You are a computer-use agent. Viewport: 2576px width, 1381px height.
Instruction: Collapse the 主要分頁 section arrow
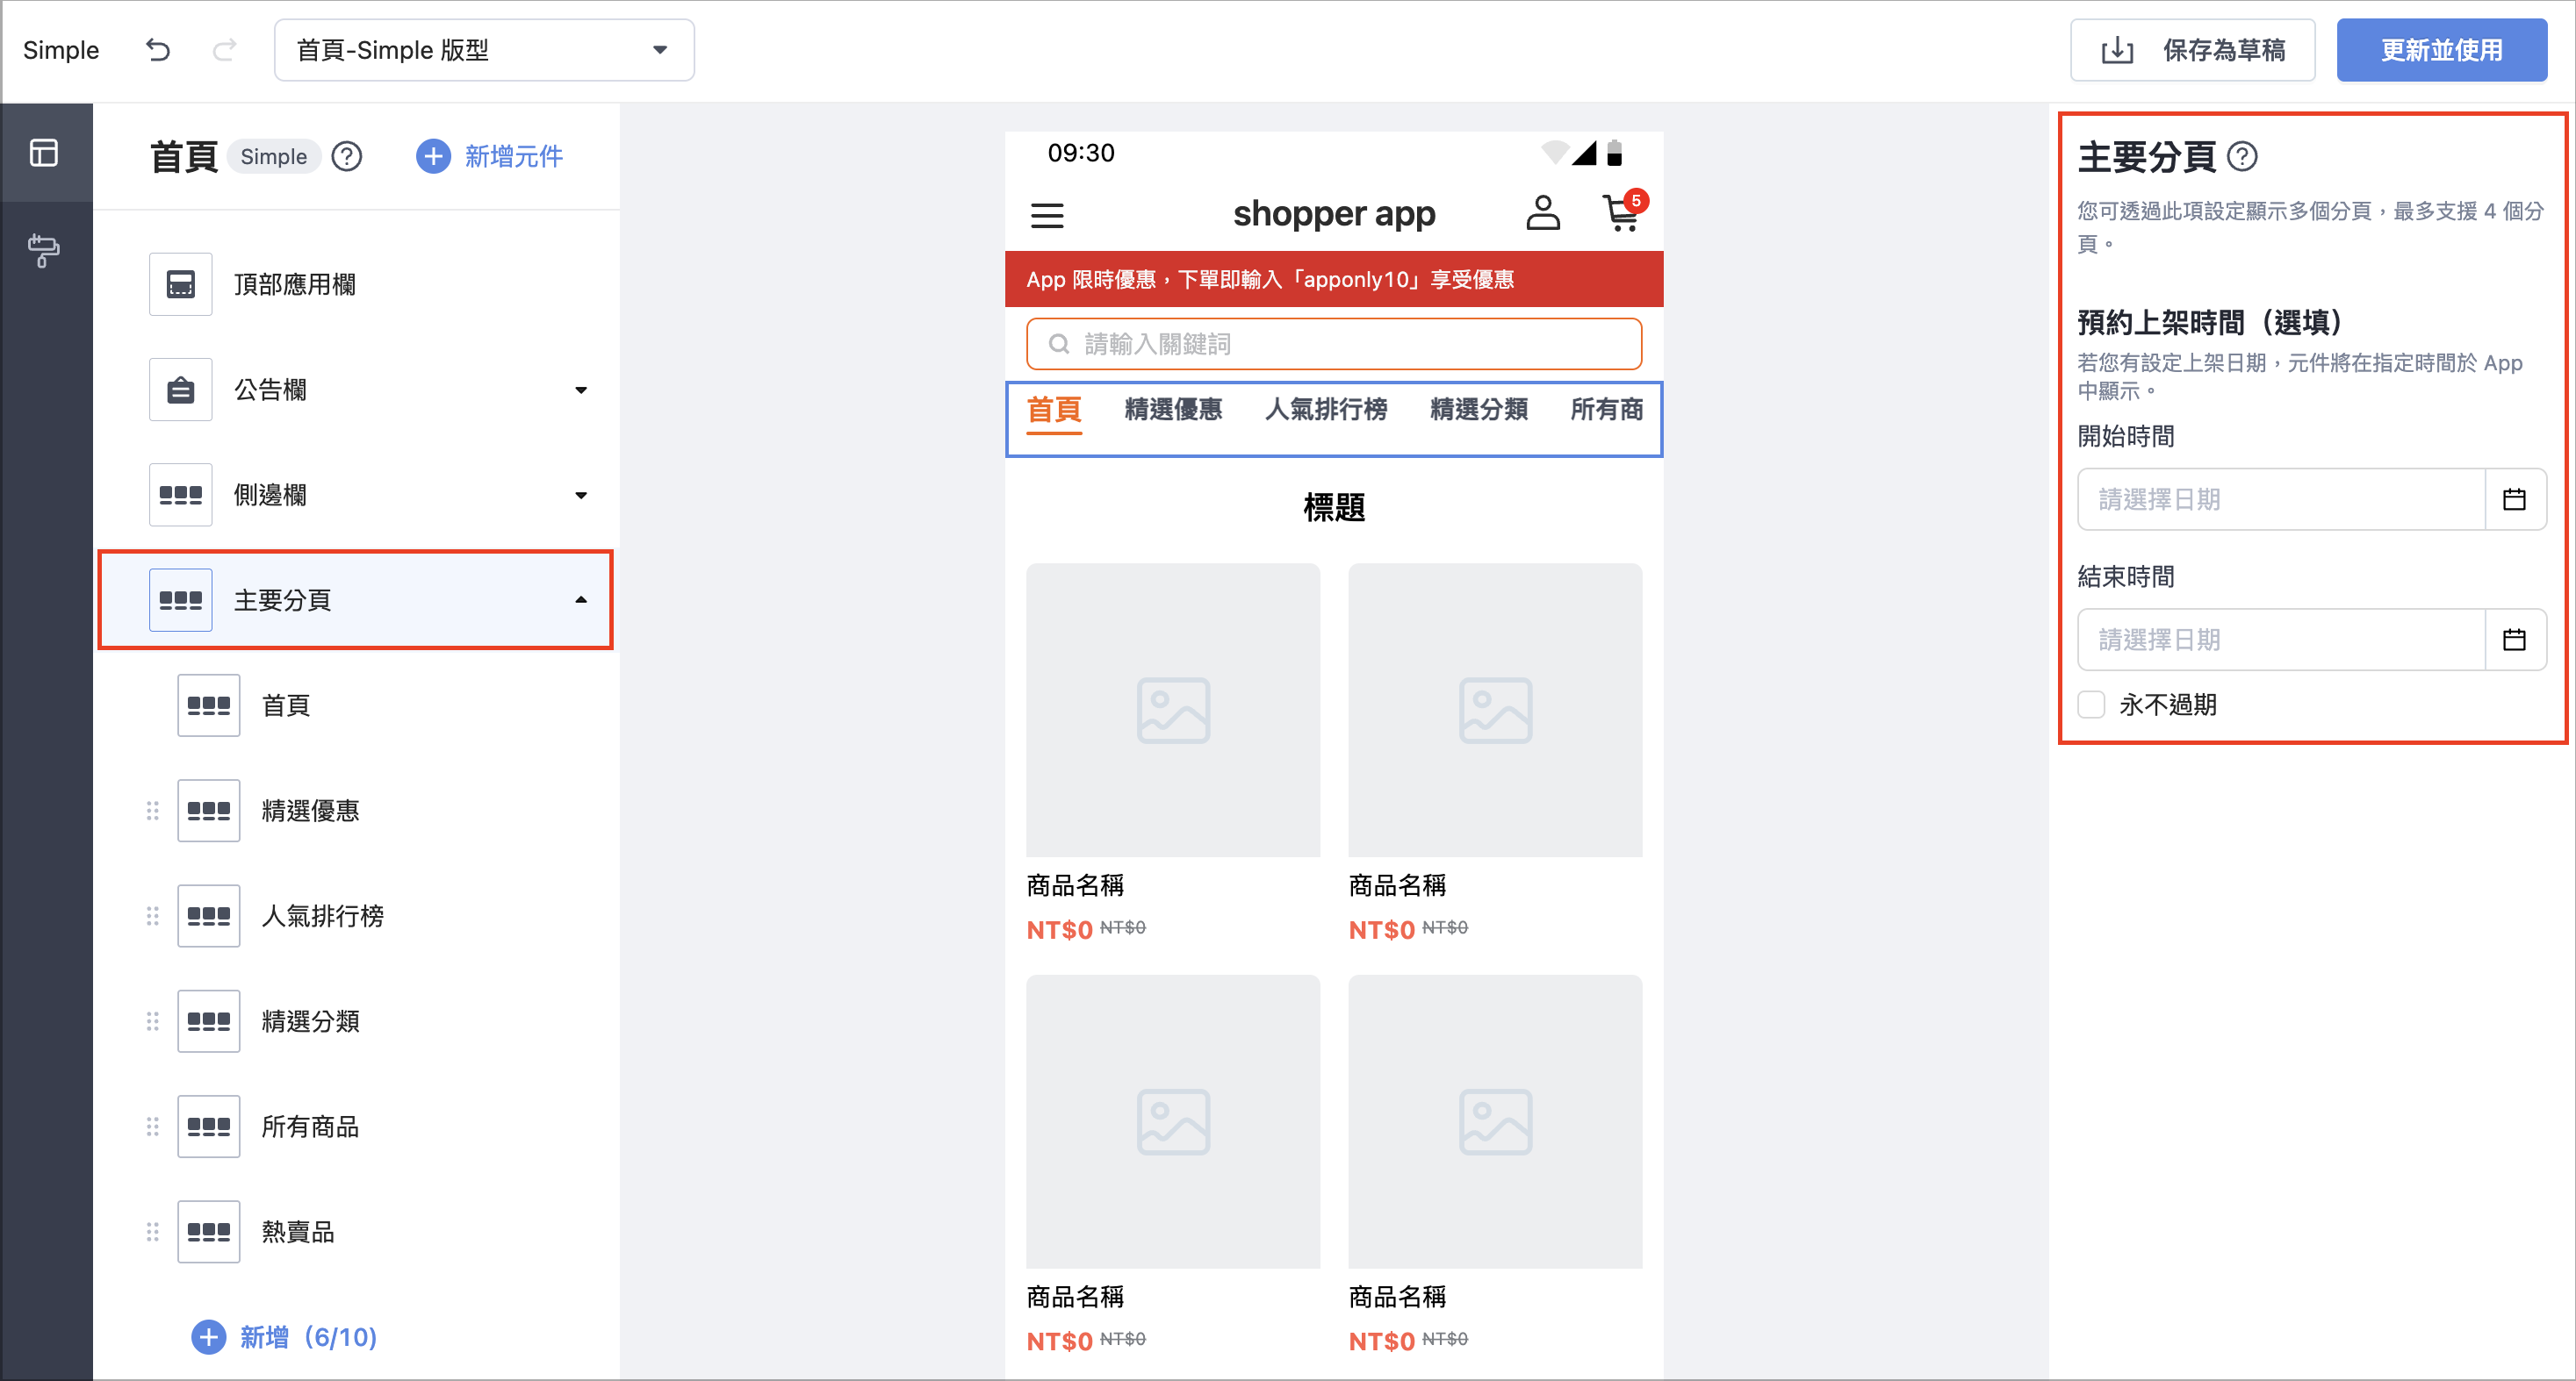click(581, 599)
